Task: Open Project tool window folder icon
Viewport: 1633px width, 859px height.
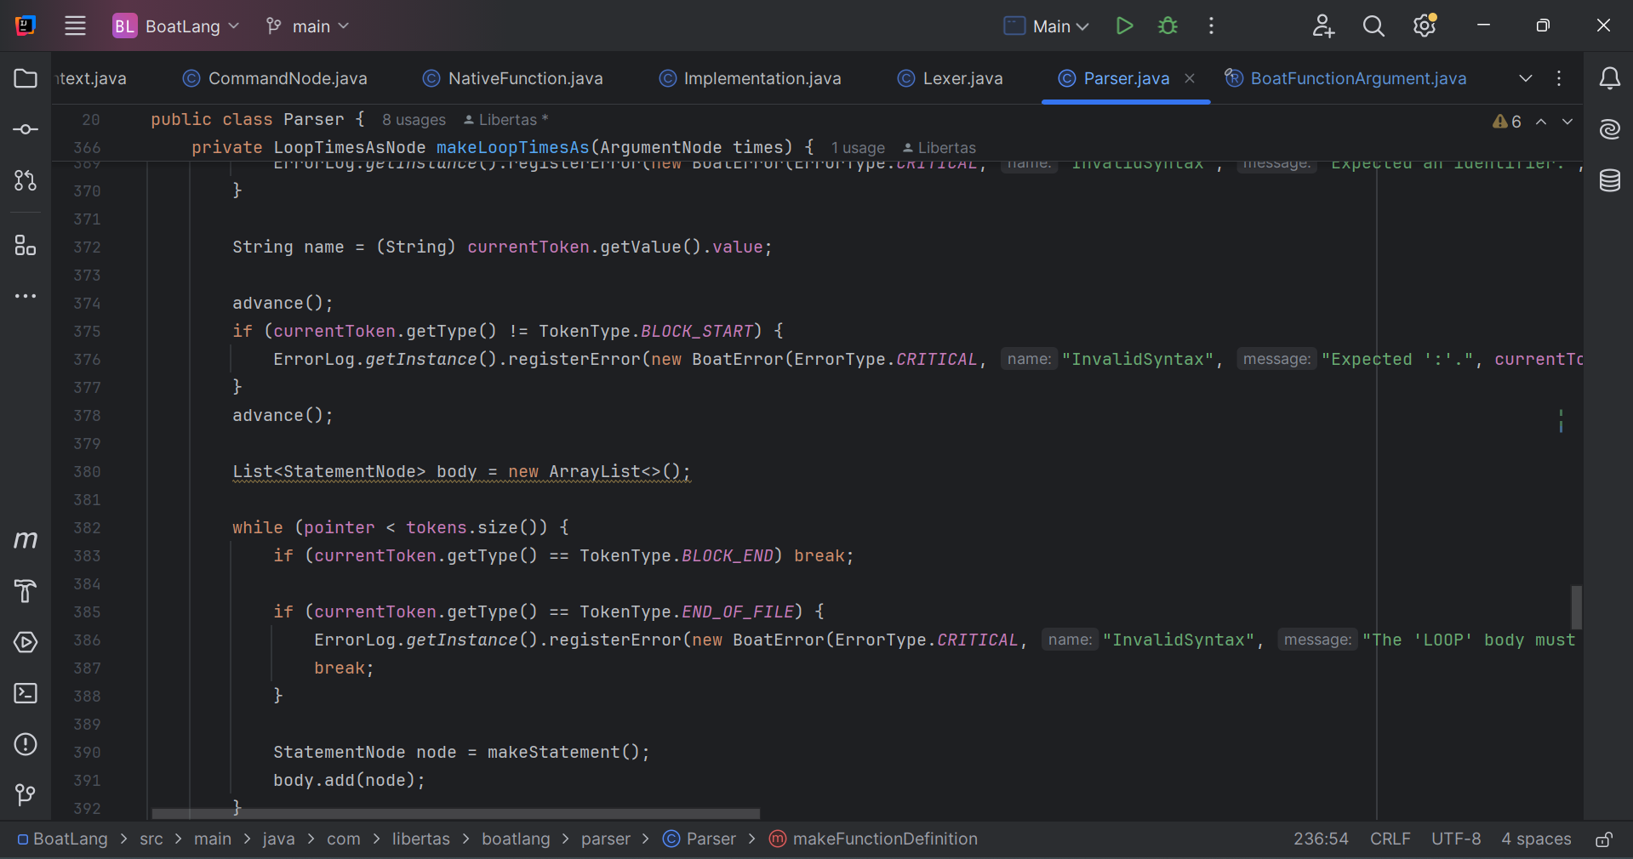Action: coord(26,78)
